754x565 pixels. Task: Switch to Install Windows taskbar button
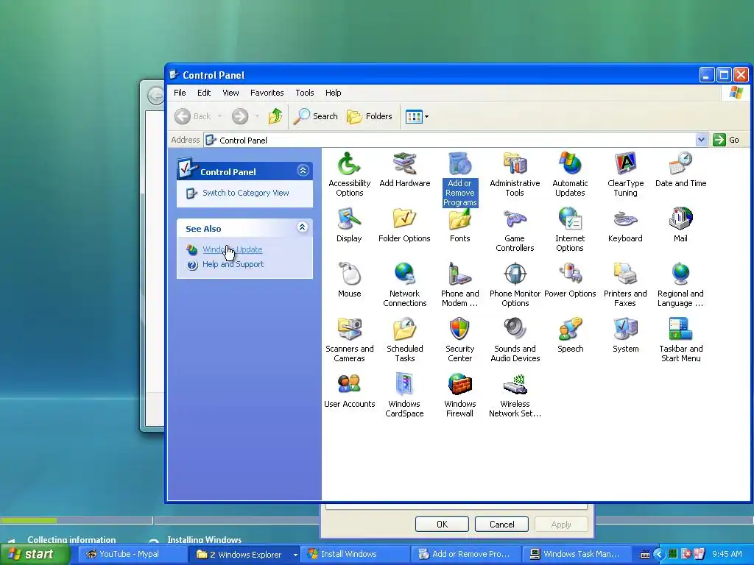[356, 554]
